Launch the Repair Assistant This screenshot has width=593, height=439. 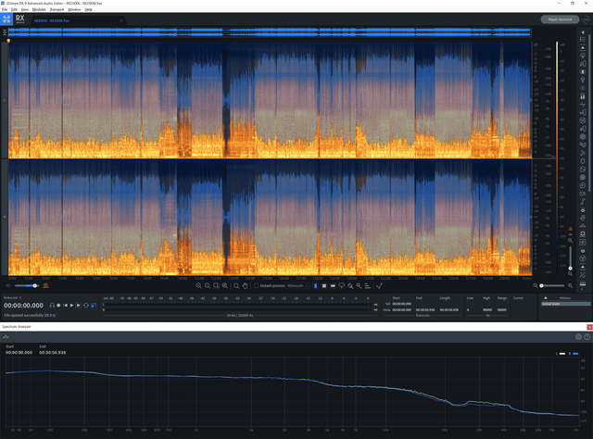560,19
